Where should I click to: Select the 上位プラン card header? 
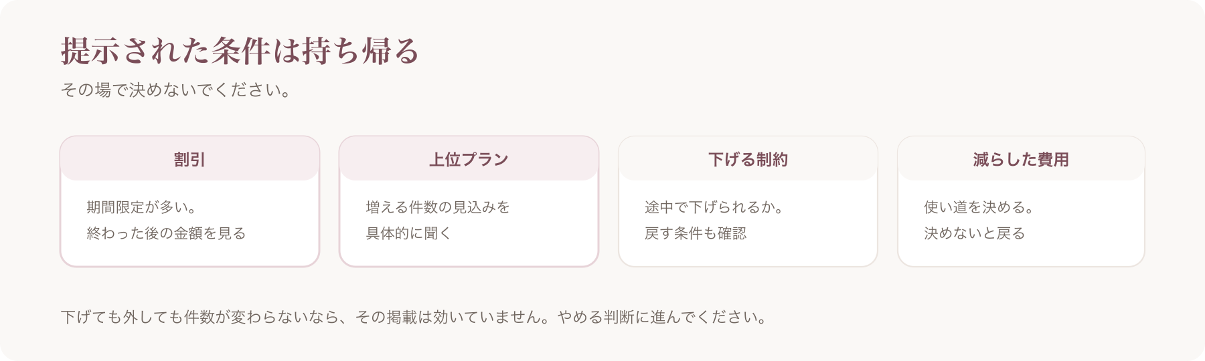[469, 159]
